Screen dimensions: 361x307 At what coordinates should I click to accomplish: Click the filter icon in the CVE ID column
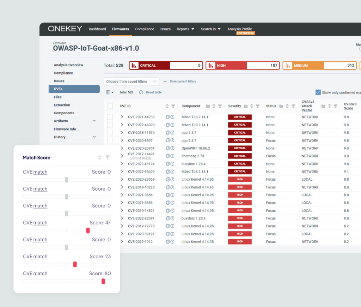pos(173,106)
